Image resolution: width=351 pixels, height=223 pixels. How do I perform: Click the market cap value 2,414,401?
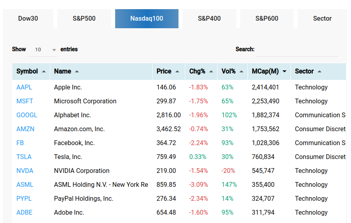265,87
